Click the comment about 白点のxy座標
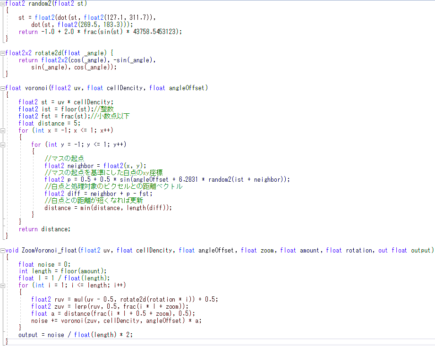Image resolution: width=435 pixels, height=346 pixels. tap(103, 173)
